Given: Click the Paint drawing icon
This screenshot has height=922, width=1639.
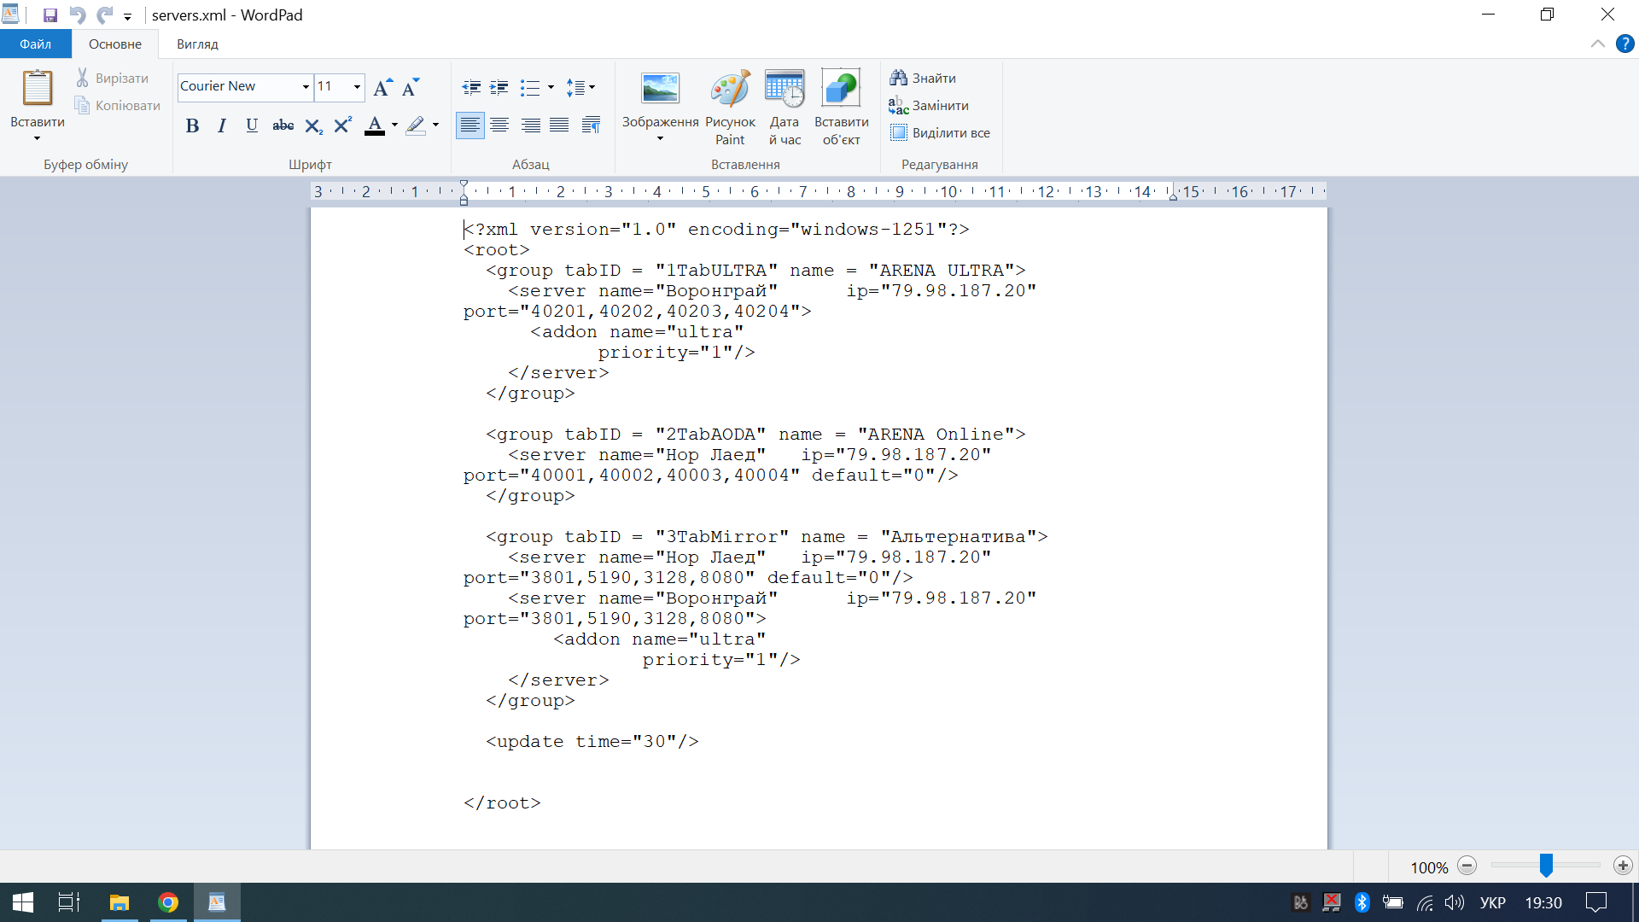Looking at the screenshot, I should click(x=730, y=90).
